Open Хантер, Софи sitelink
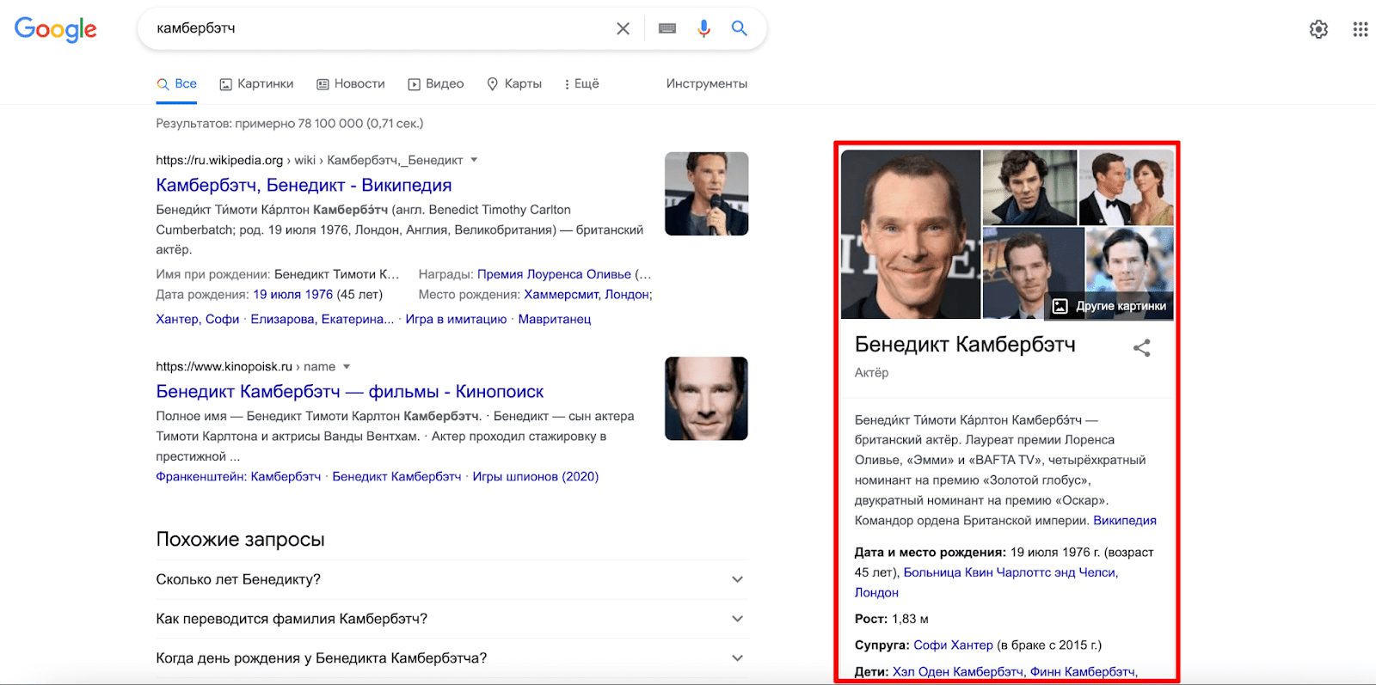 coord(198,319)
